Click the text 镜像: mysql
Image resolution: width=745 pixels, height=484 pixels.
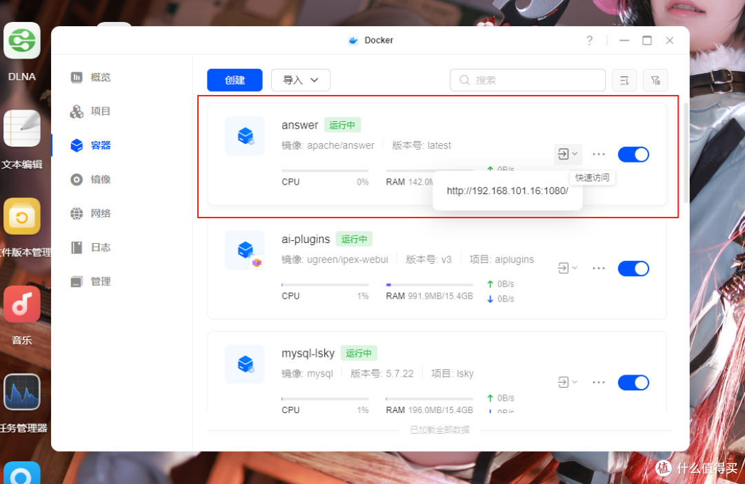coord(308,374)
